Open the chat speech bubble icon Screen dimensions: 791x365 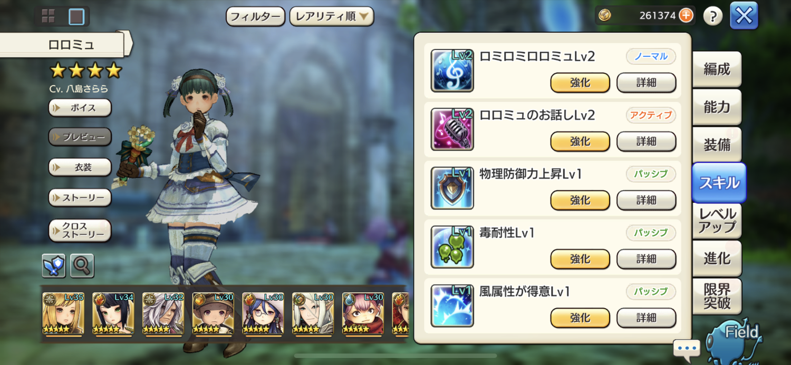(x=687, y=348)
